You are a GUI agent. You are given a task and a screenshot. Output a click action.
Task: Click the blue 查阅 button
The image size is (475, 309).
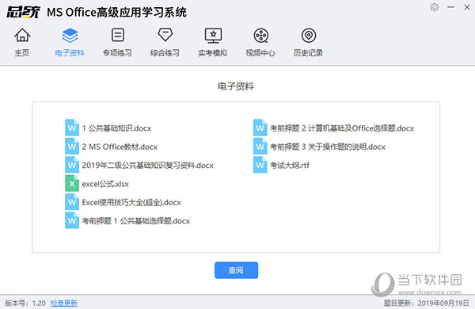(x=236, y=270)
